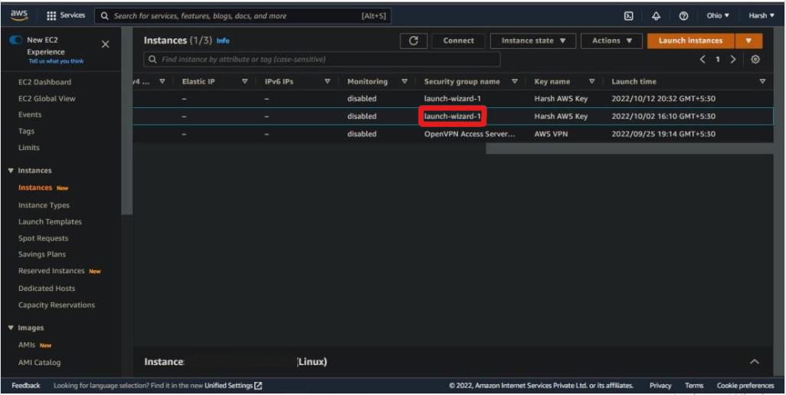The image size is (786, 395).
Task: Click the AWS logo home icon
Action: point(19,15)
